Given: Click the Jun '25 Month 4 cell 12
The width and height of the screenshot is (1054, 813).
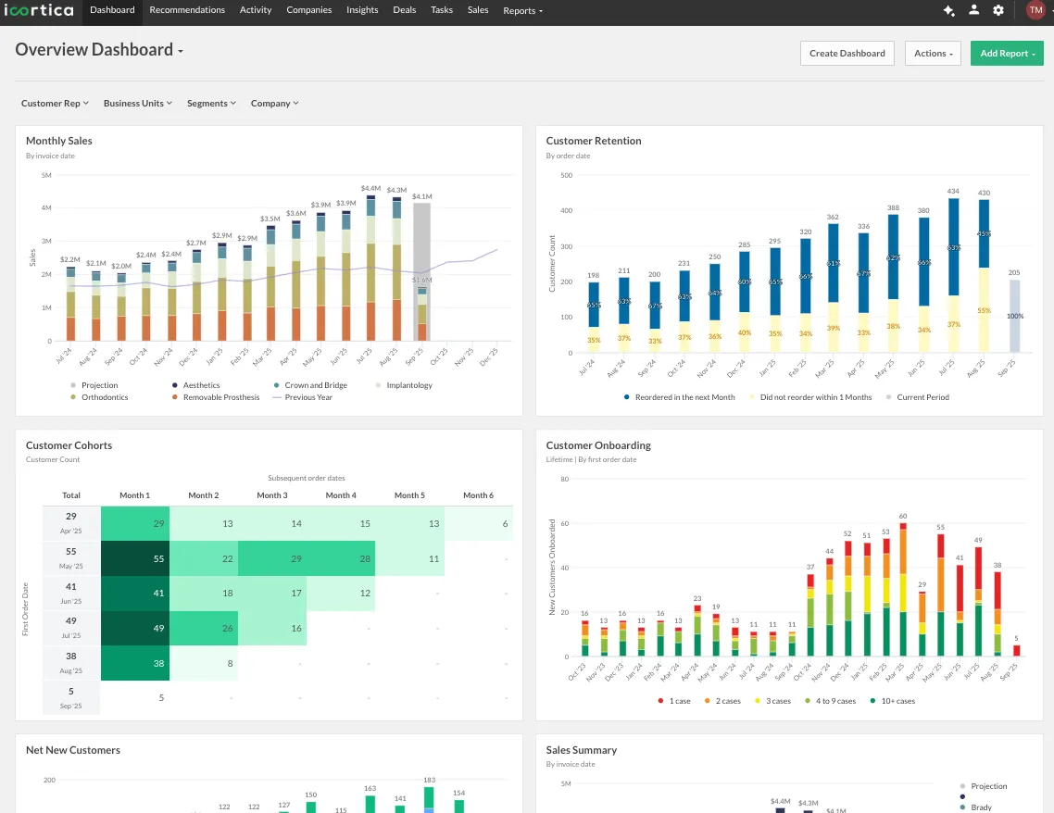Looking at the screenshot, I should click(341, 594).
